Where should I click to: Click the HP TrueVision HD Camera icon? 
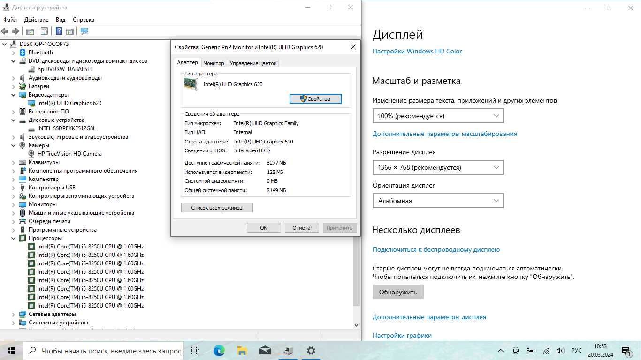[31, 154]
